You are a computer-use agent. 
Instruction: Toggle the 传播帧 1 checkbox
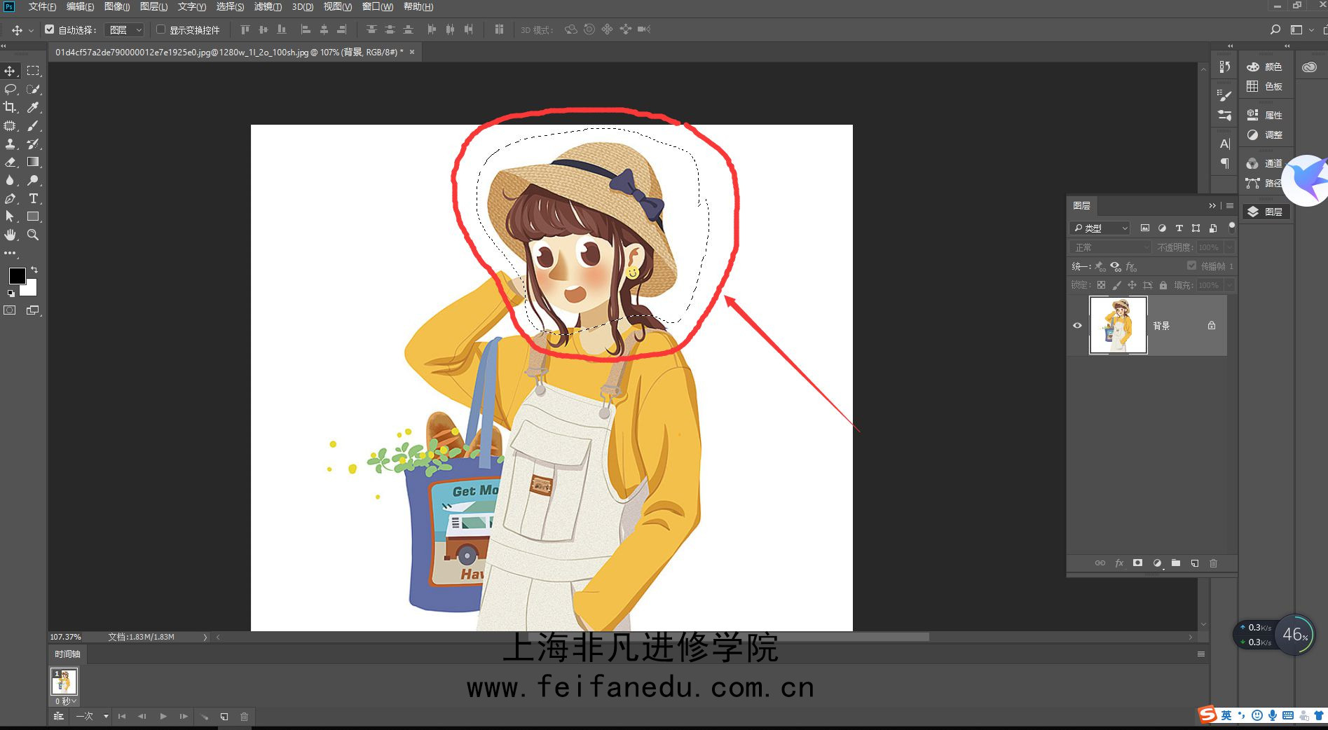click(x=1191, y=266)
